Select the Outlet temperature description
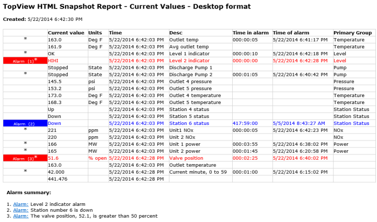Image resolution: width=377 pixels, height=222 pixels. pos(193,165)
